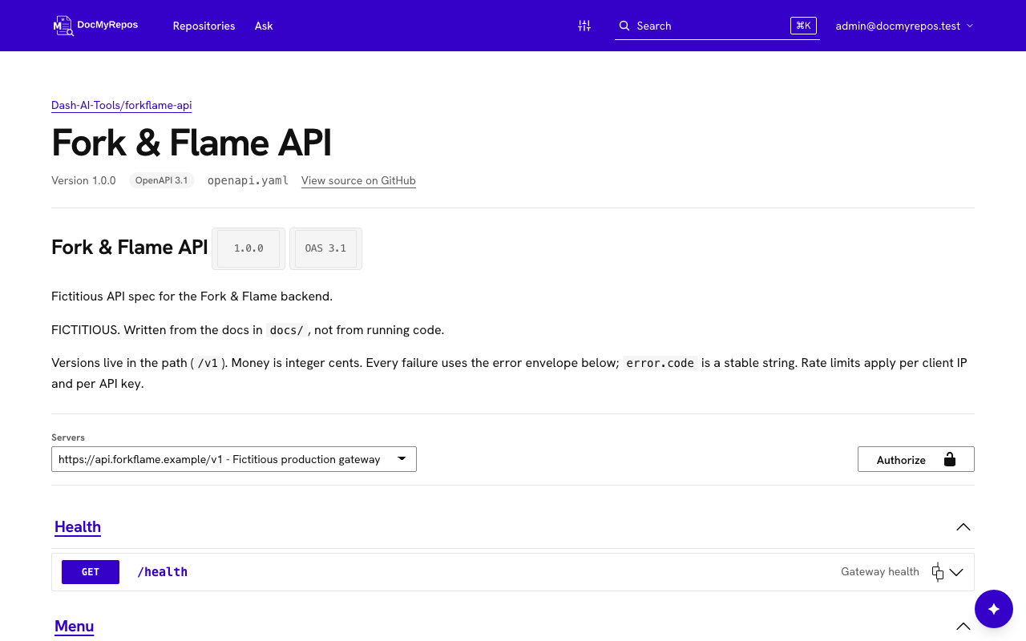Click the ⌘K shortcut badge
Screen dimensions: 1026x641
tap(803, 26)
